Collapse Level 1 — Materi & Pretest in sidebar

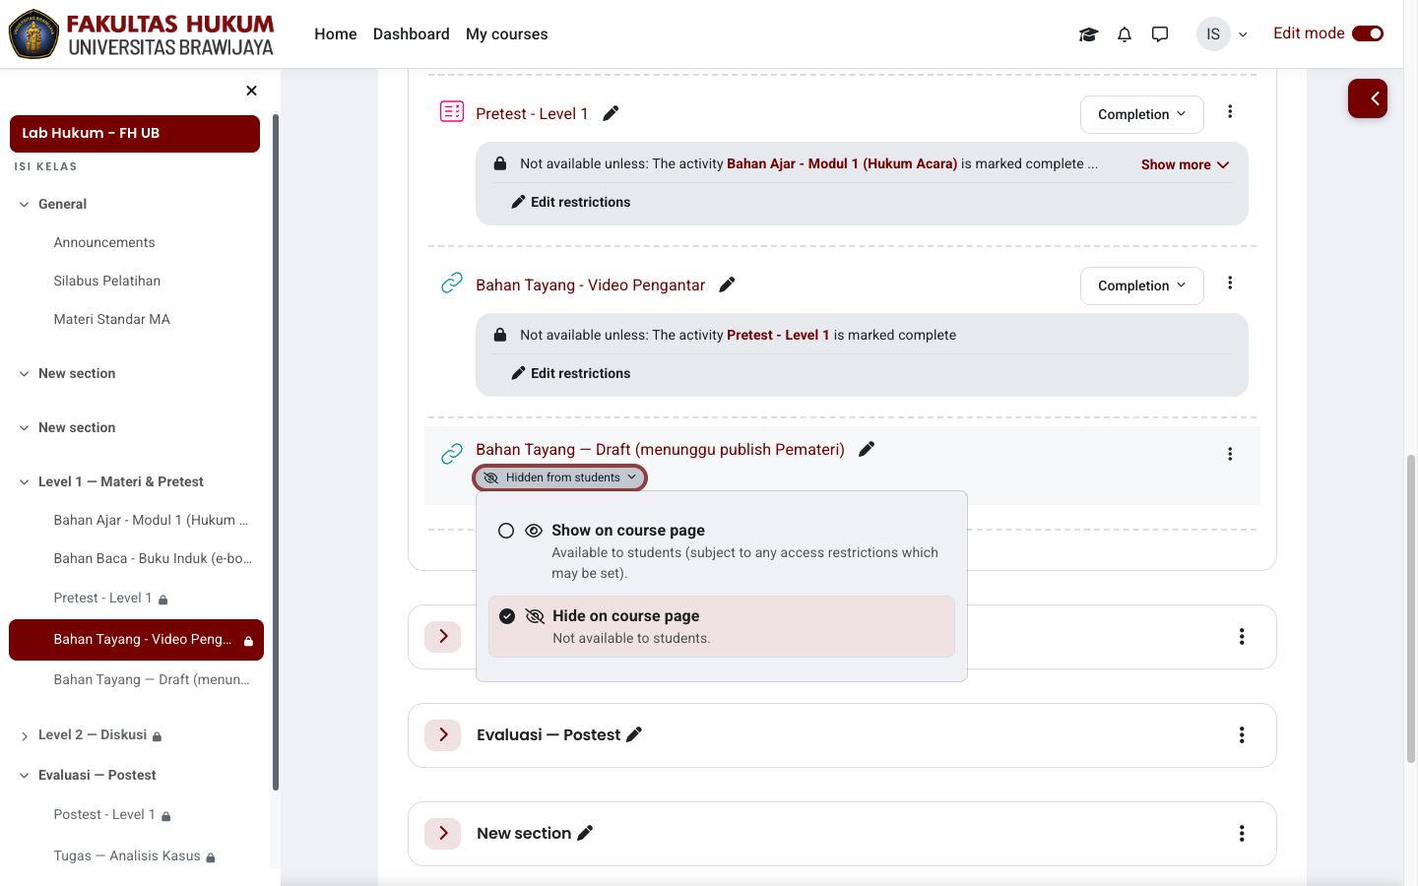coord(25,482)
